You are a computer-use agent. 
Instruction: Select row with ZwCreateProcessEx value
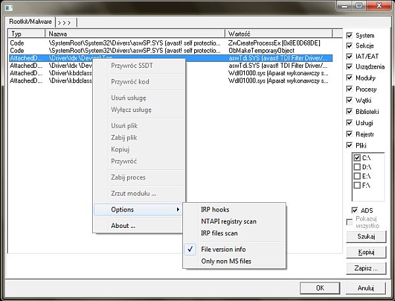pos(171,43)
